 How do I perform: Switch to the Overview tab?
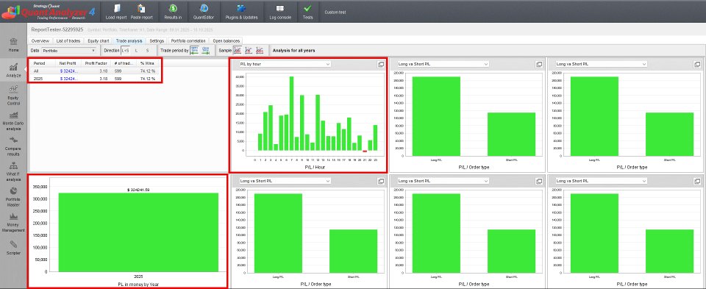click(40, 41)
